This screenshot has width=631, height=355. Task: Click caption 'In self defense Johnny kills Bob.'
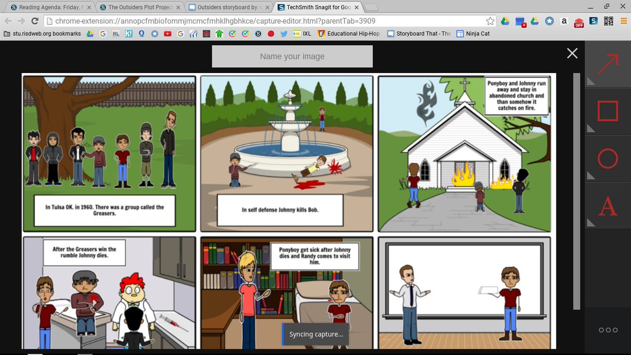[280, 210]
